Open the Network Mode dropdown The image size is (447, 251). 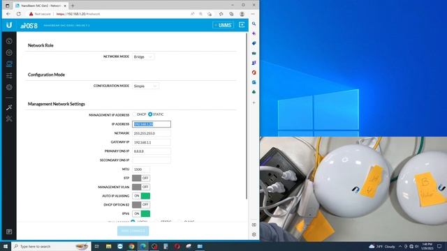tap(143, 56)
